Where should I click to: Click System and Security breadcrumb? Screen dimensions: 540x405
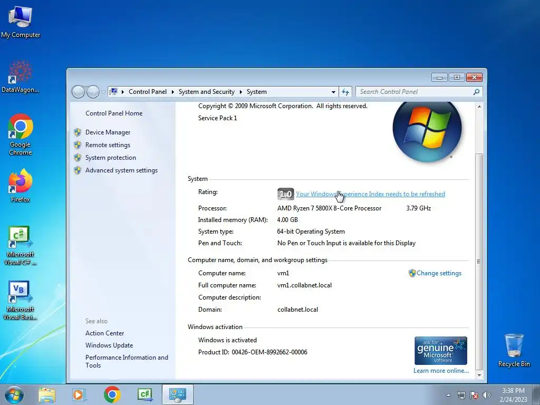coord(206,92)
